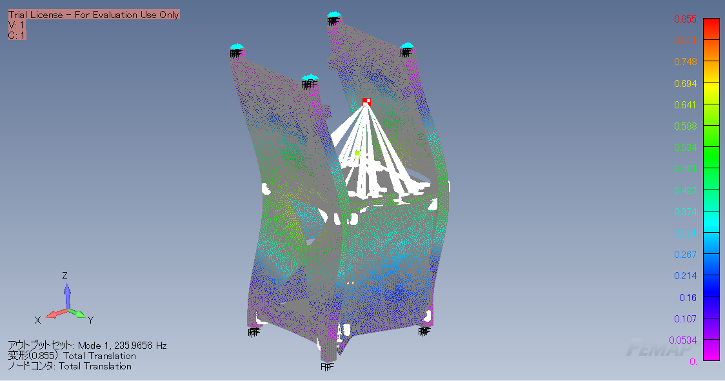
Task: Click the constraint marker at bottom right leg
Action: [x=424, y=331]
